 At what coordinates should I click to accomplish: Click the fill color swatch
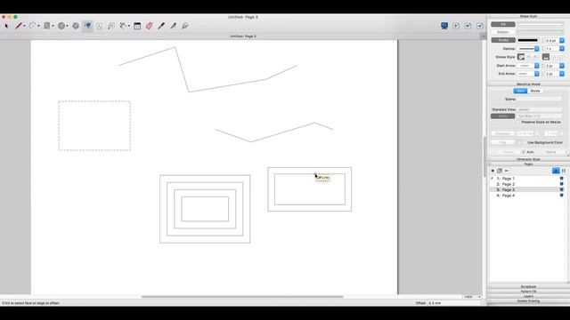[x=541, y=24]
